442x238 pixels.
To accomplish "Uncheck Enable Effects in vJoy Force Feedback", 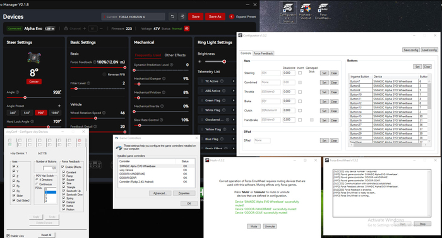I will pyautogui.click(x=63, y=167).
